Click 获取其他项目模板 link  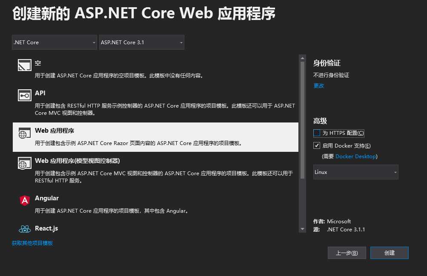click(x=32, y=243)
